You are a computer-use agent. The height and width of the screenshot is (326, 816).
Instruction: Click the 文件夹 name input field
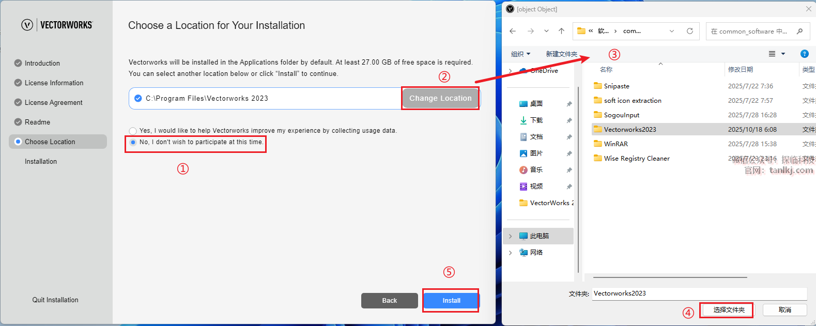coord(699,293)
